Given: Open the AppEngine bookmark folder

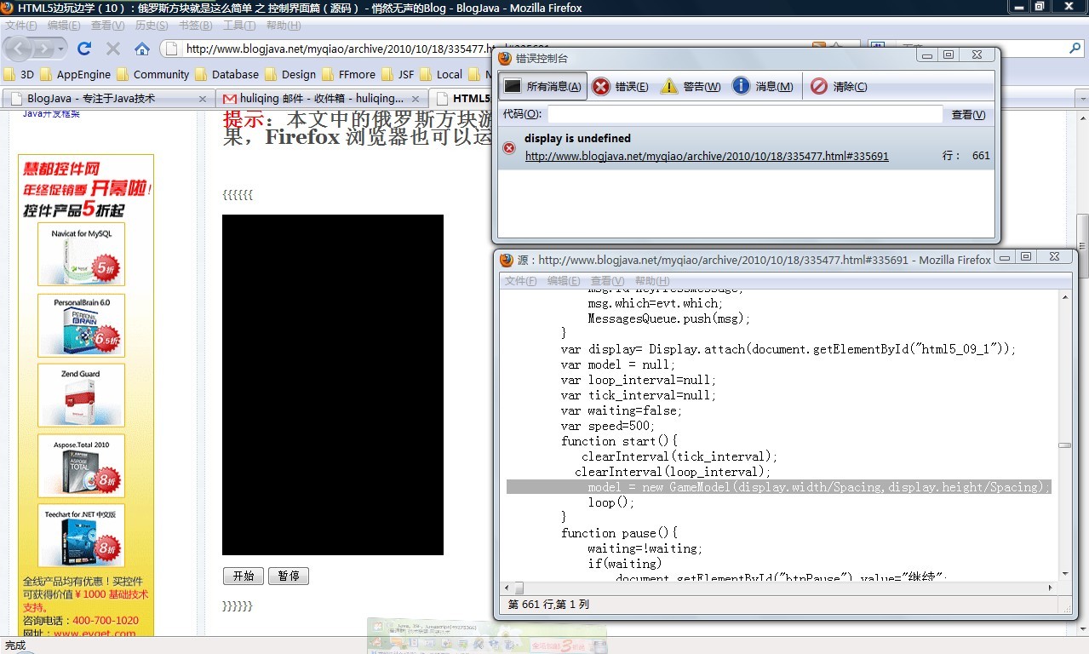Looking at the screenshot, I should 75,74.
